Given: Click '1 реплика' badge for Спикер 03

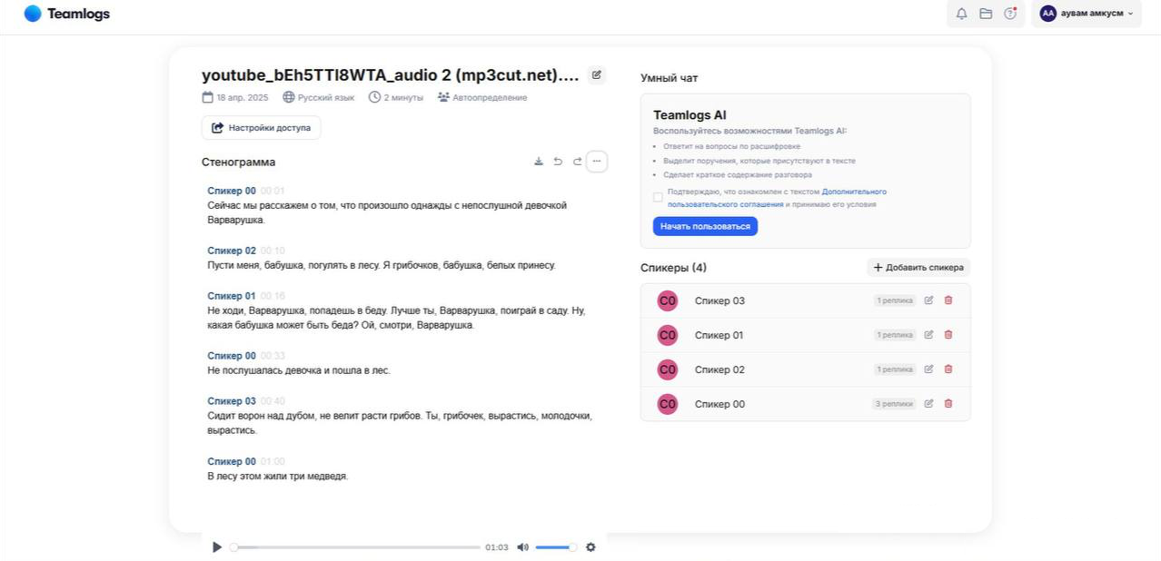Looking at the screenshot, I should click(895, 300).
